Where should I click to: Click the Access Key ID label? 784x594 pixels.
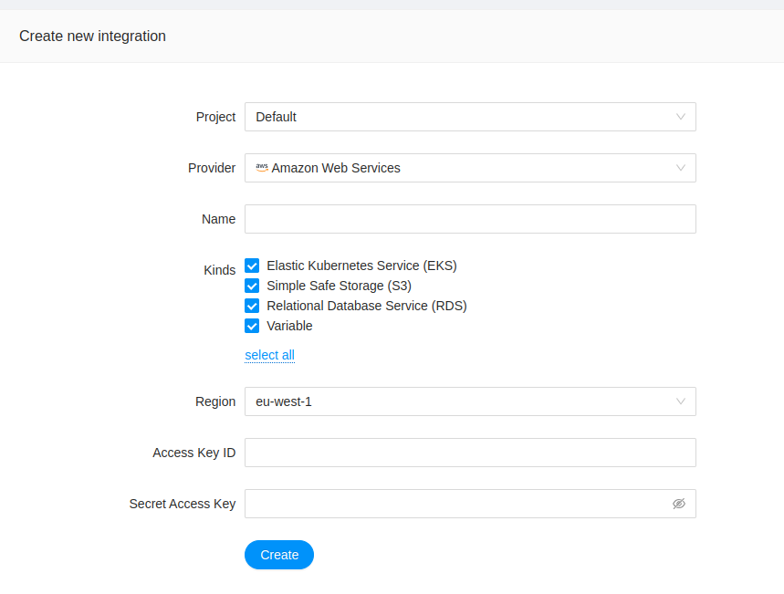pos(194,453)
